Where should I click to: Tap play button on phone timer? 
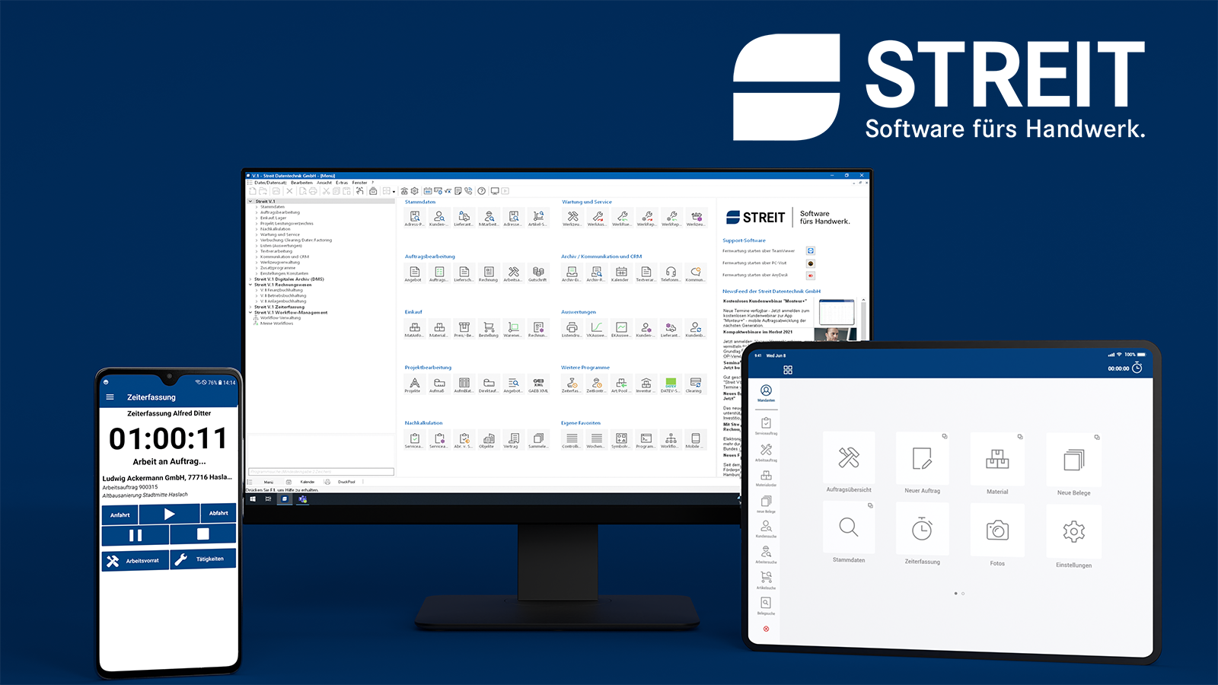[169, 515]
